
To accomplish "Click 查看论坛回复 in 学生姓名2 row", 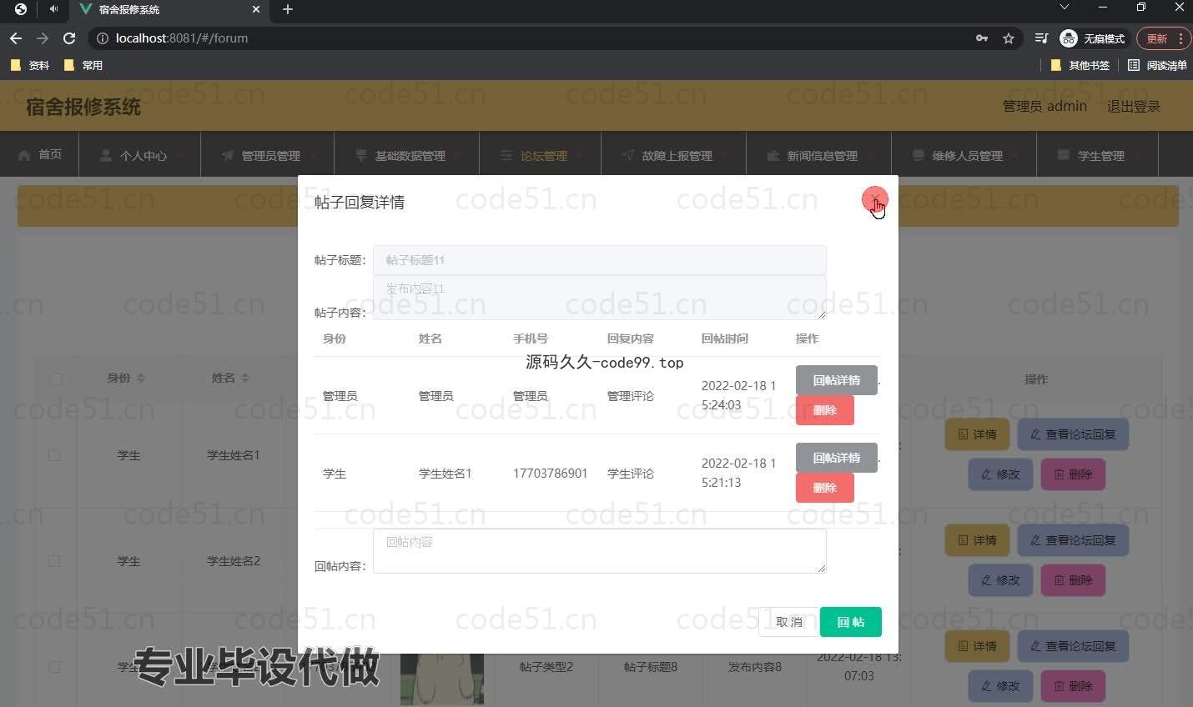I will click(x=1073, y=540).
